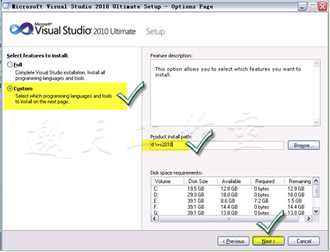Go back with the Previous button
The height and width of the screenshot is (252, 330).
[x=234, y=241]
